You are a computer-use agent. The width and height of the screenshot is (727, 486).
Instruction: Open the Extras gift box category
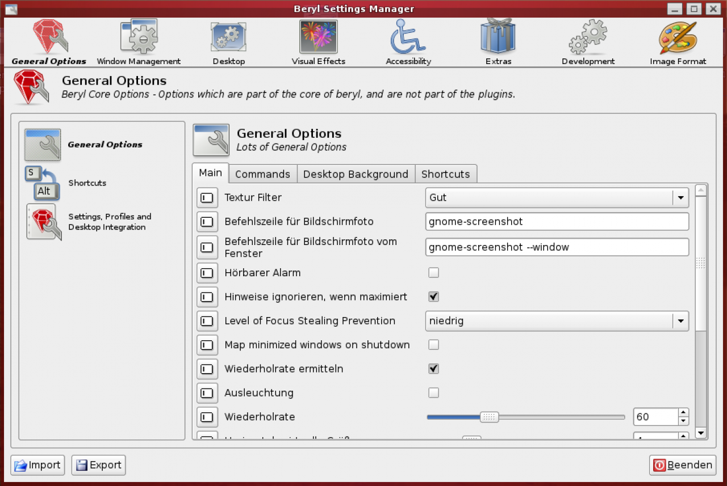pos(498,43)
